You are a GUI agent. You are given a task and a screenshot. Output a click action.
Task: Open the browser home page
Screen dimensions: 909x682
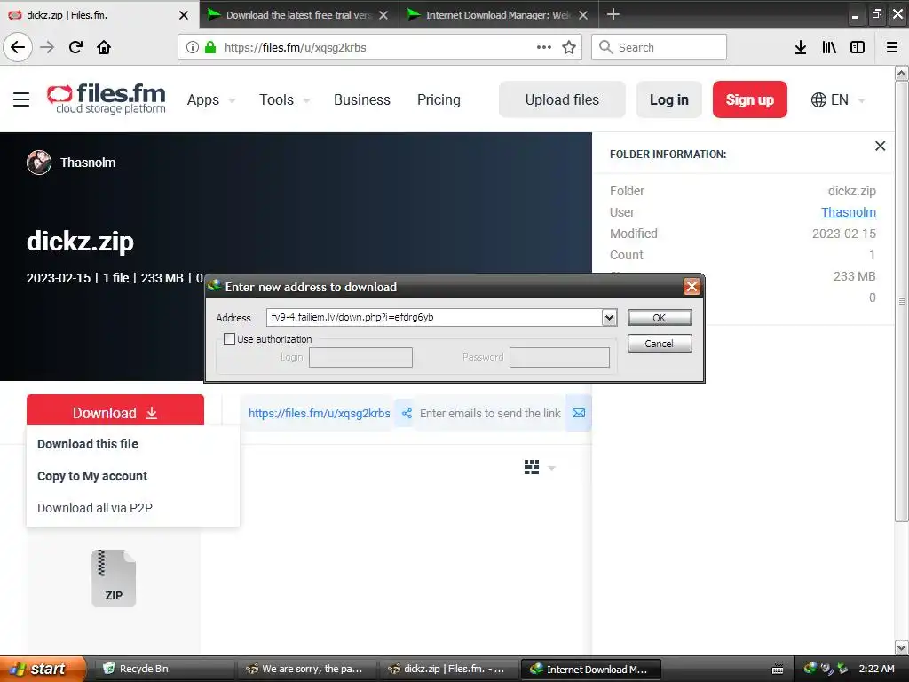(x=104, y=47)
